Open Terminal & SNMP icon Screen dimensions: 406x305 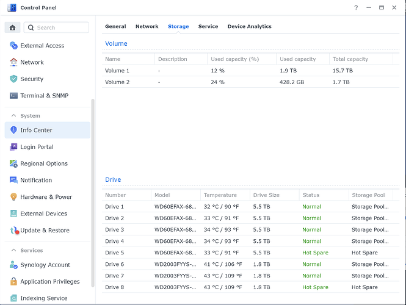13,95
